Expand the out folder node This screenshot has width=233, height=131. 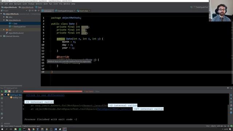(x=4, y=30)
